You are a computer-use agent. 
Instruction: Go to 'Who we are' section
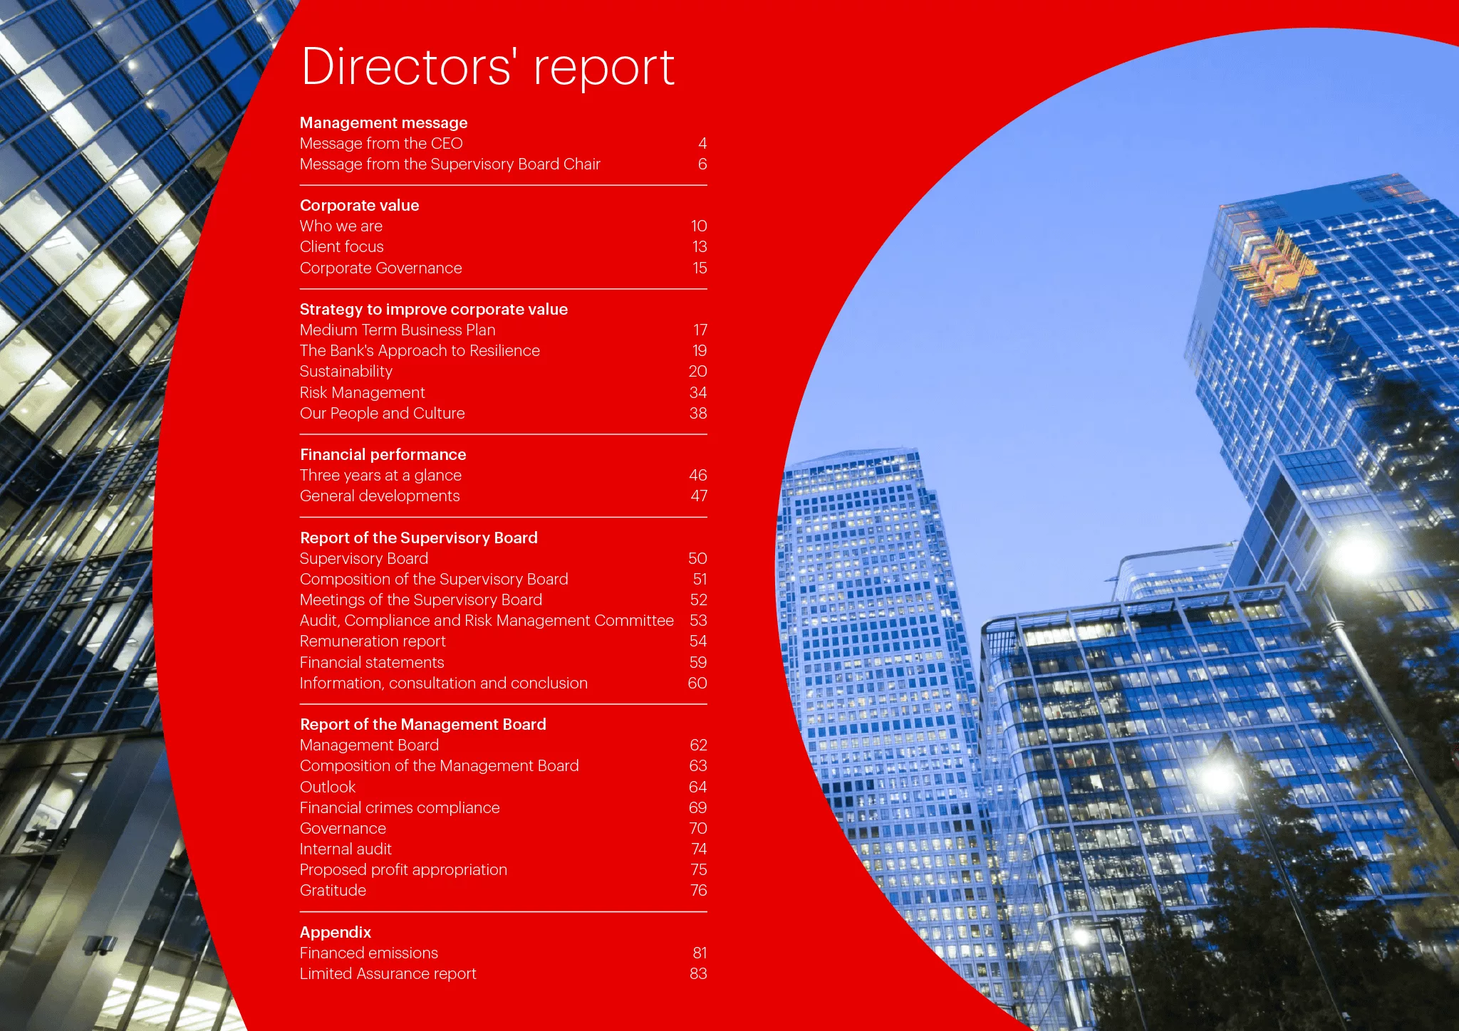(x=503, y=226)
